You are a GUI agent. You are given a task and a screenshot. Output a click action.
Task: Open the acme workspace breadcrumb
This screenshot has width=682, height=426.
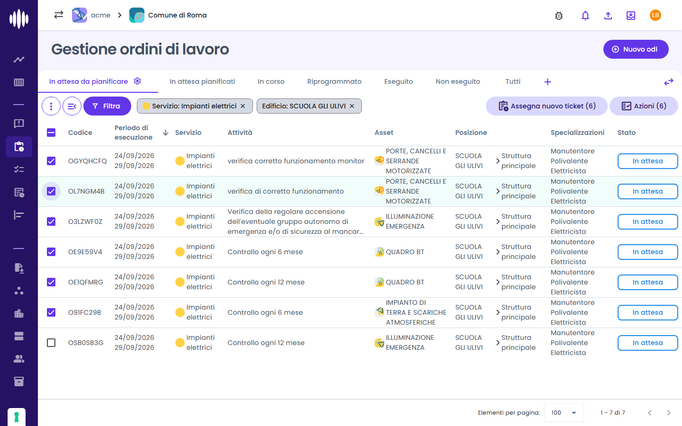click(x=92, y=15)
